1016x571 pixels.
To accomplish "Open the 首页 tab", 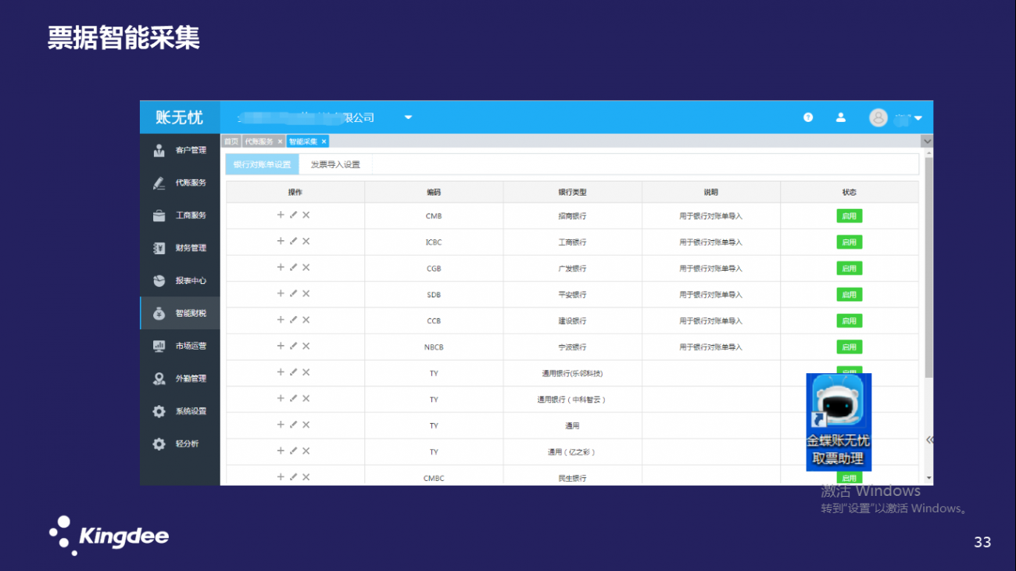I will coord(231,142).
